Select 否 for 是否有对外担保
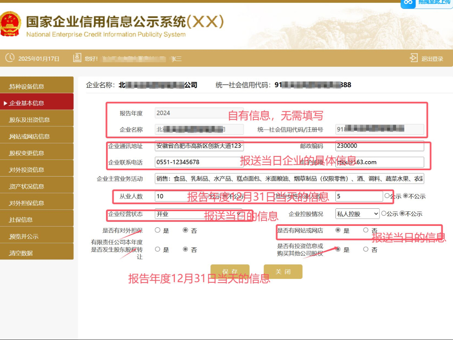The image size is (453, 340). pos(185,230)
